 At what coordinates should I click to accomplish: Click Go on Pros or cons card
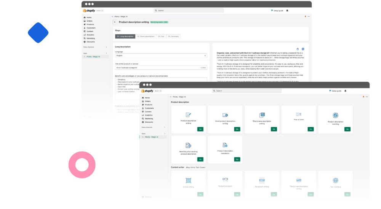click(311, 129)
